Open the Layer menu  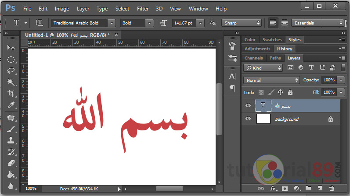pos(83,9)
